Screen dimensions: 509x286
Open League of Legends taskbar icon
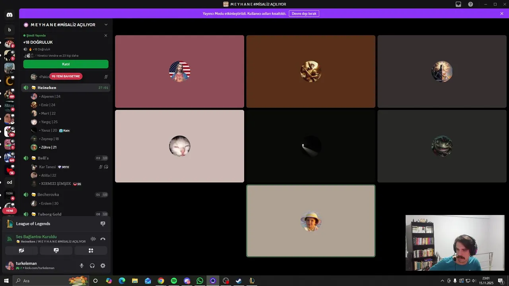point(252,281)
